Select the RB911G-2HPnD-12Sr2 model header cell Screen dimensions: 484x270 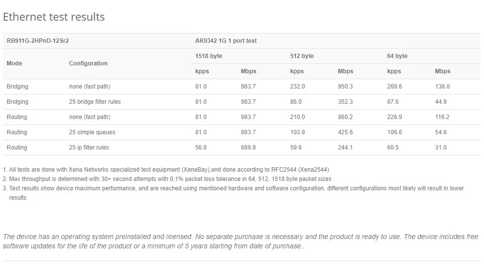coord(38,41)
